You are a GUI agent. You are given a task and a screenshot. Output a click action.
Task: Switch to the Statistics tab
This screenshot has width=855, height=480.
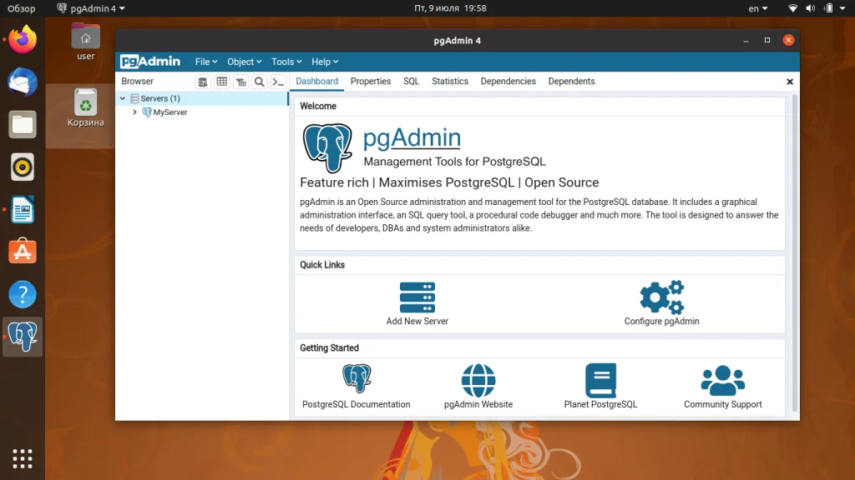click(x=449, y=81)
